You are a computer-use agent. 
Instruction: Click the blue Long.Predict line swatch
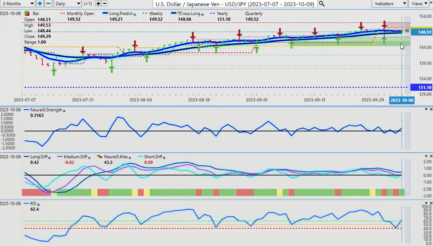(105, 14)
